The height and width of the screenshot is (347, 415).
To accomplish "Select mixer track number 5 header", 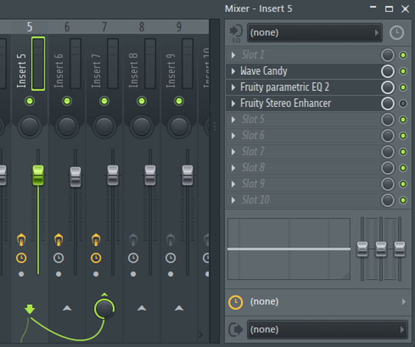I will click(x=30, y=27).
